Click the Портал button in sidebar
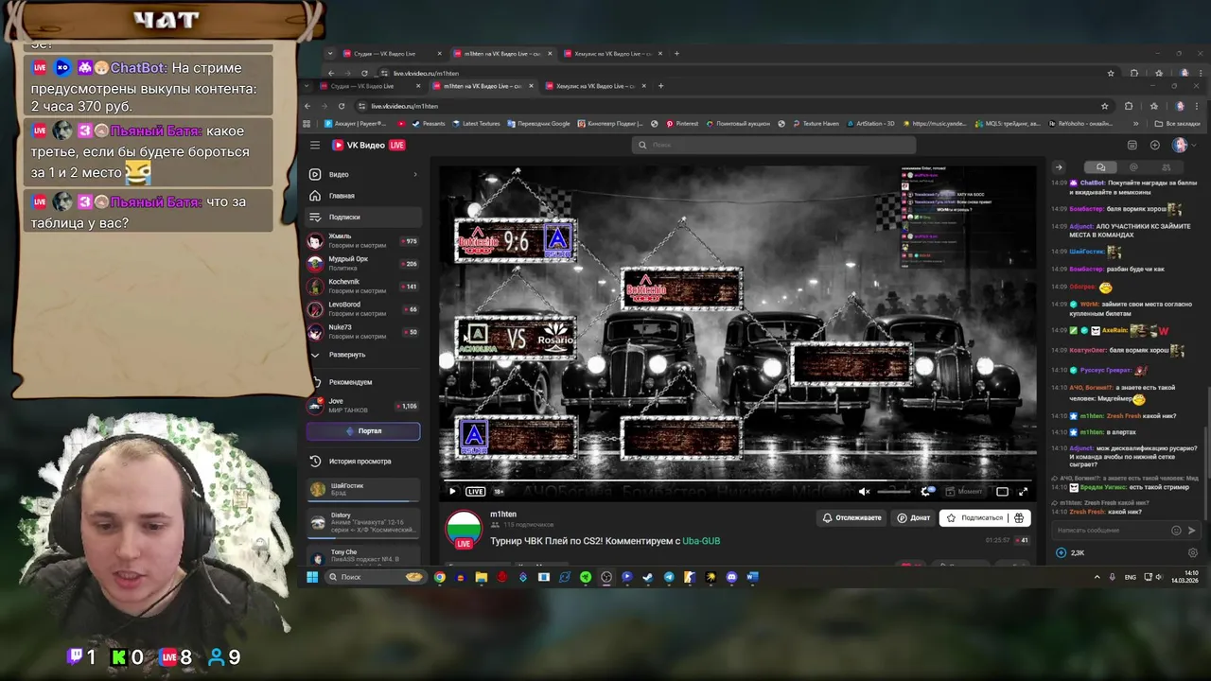 [363, 430]
